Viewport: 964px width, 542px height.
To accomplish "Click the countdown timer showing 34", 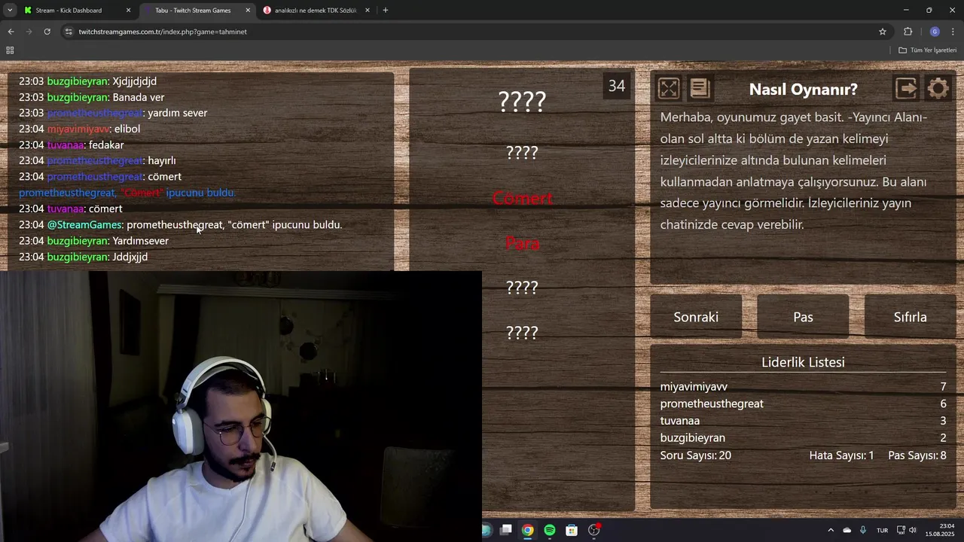I will (617, 86).
